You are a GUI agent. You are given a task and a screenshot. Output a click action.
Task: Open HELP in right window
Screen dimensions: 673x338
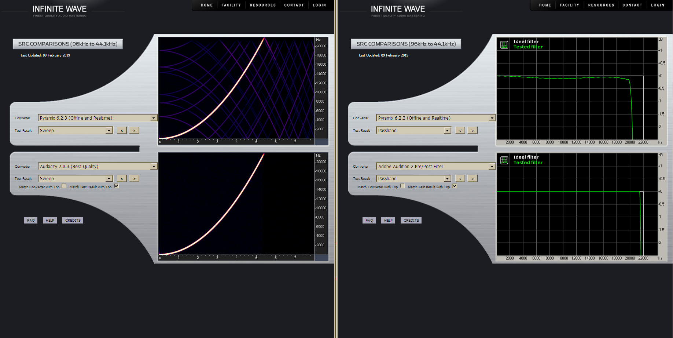click(x=388, y=220)
